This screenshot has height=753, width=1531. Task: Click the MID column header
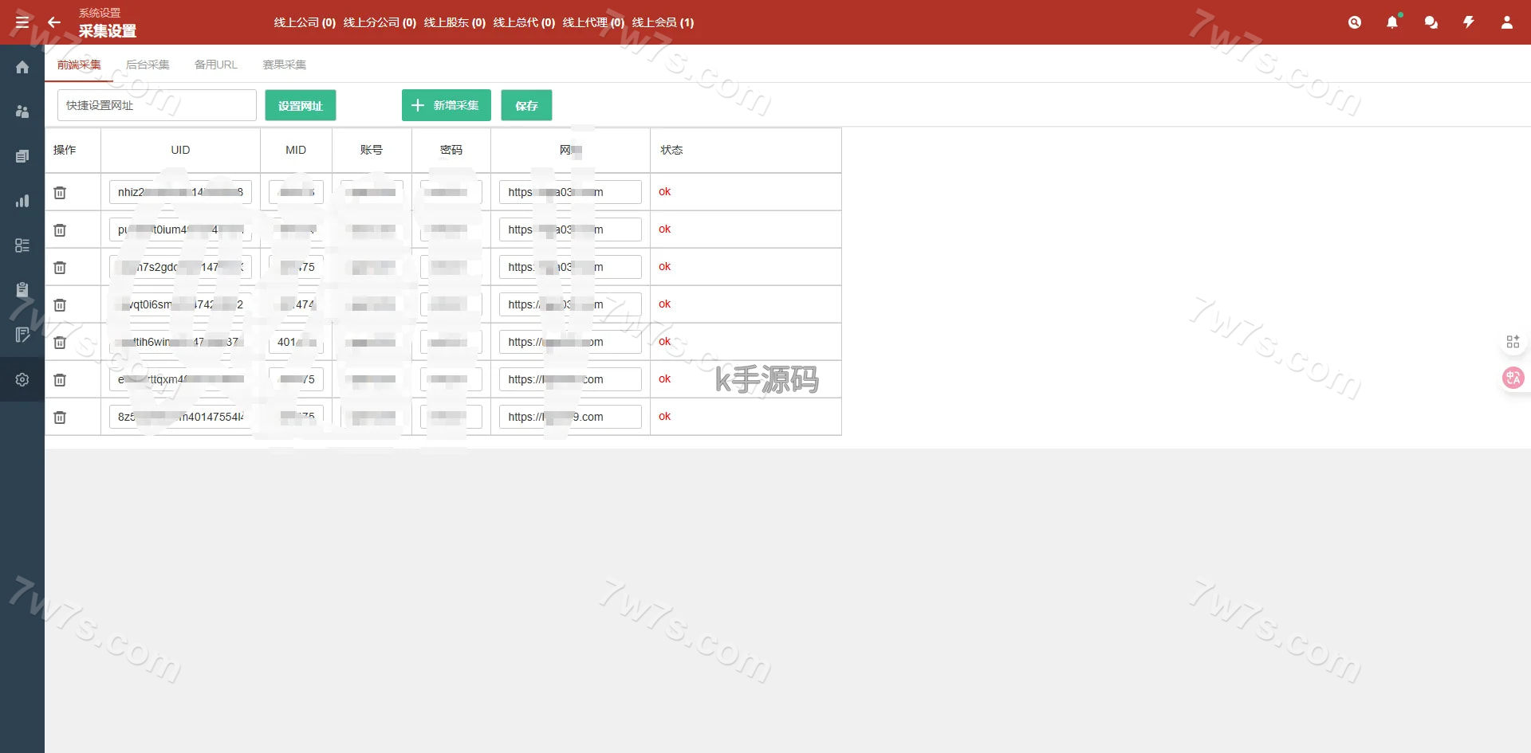(x=296, y=150)
